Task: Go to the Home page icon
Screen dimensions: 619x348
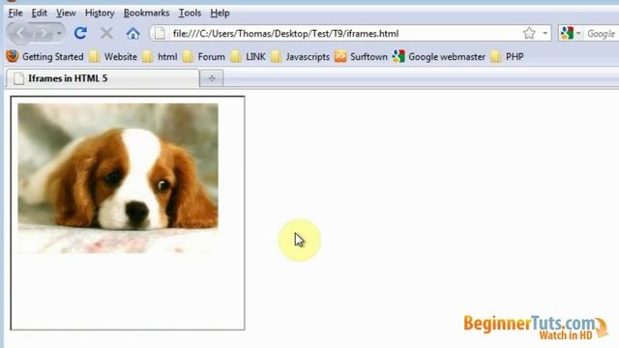Action: click(133, 34)
